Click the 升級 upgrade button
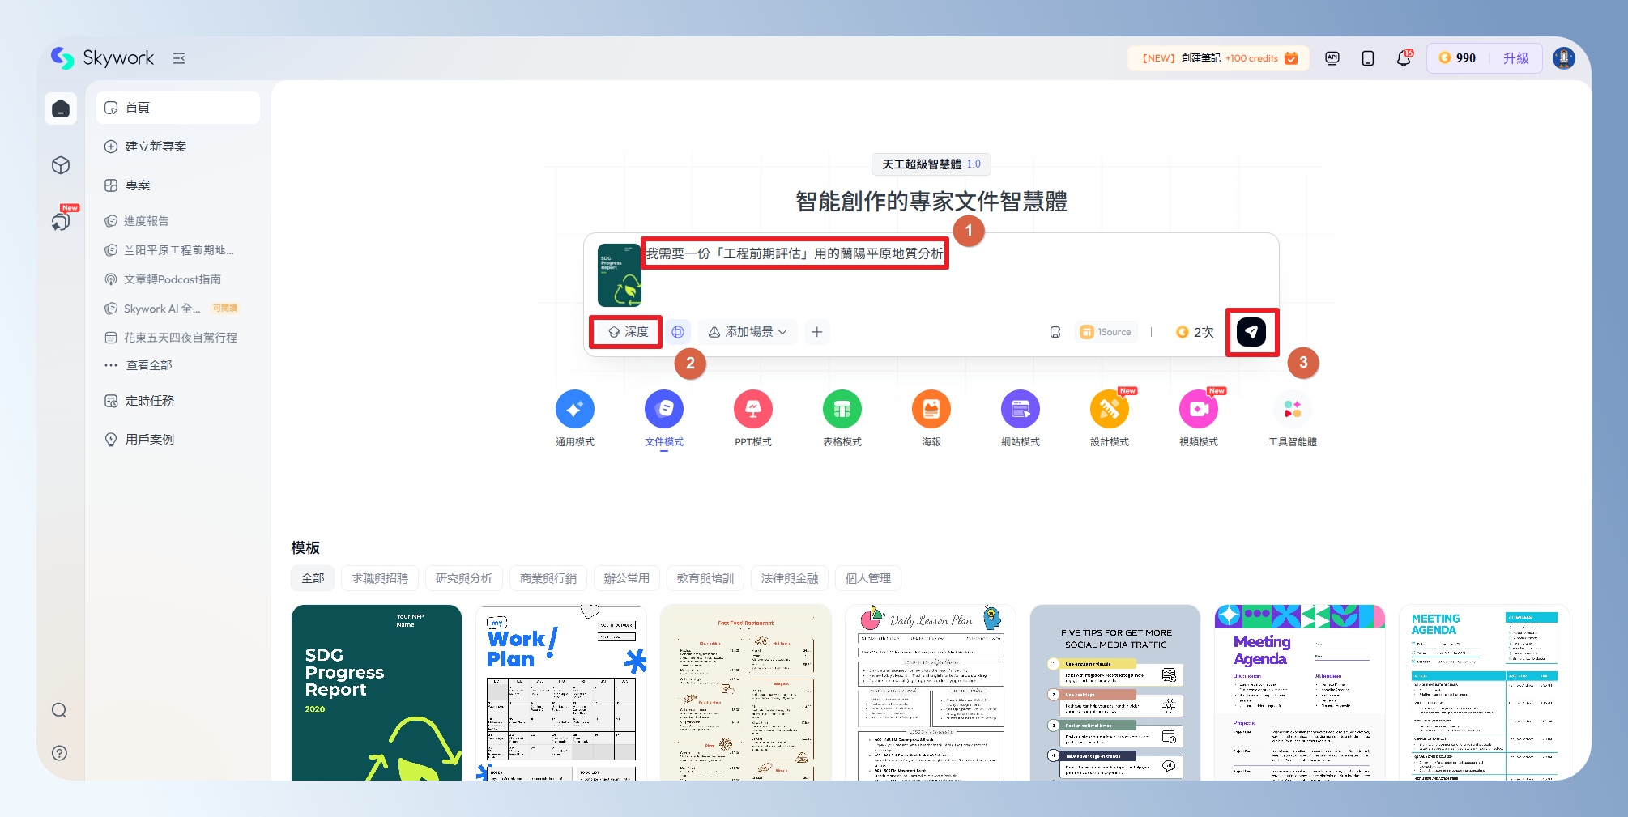The width and height of the screenshot is (1628, 817). coord(1515,58)
